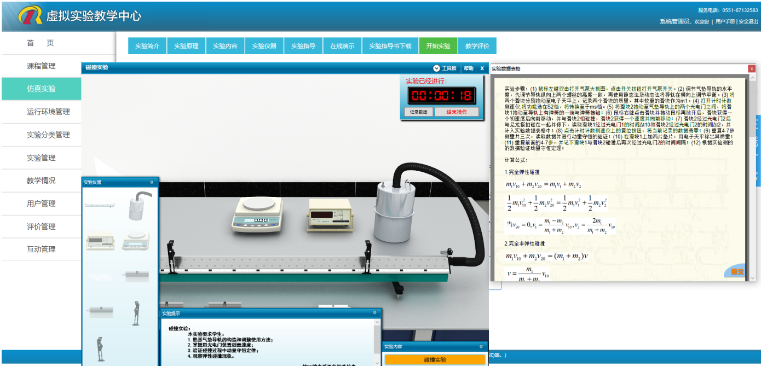Select the electronic balance thumbnail in instrument panel
The image size is (761, 366).
(x=135, y=240)
